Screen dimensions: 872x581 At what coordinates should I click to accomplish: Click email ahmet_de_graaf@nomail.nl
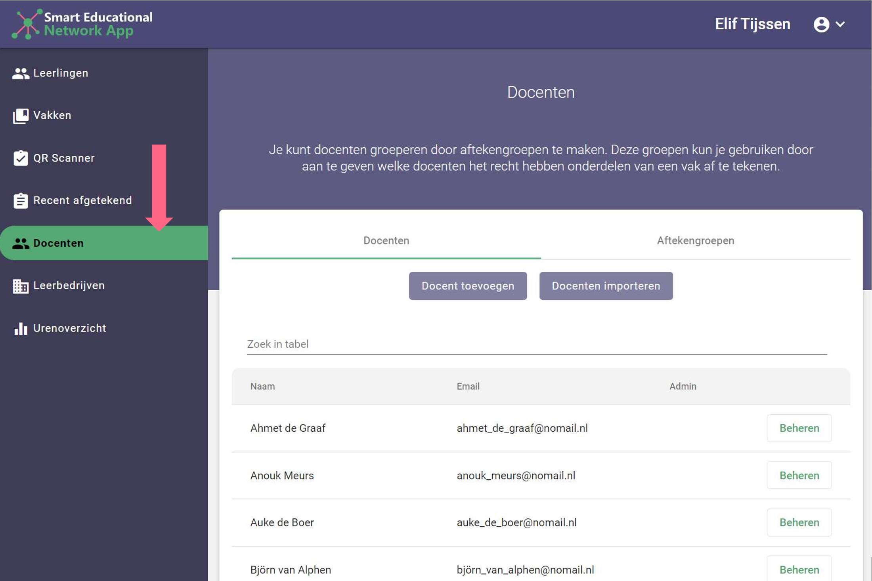coord(522,428)
